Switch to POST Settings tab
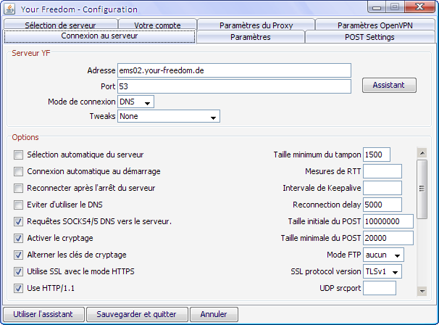 tap(370, 37)
